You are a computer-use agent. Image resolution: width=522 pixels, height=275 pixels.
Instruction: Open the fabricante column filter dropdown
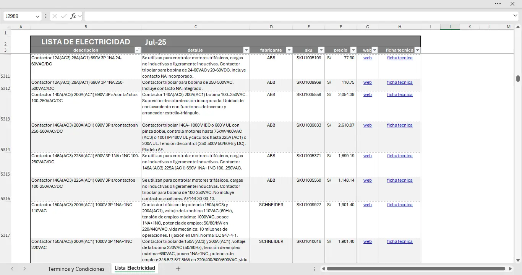tap(289, 50)
